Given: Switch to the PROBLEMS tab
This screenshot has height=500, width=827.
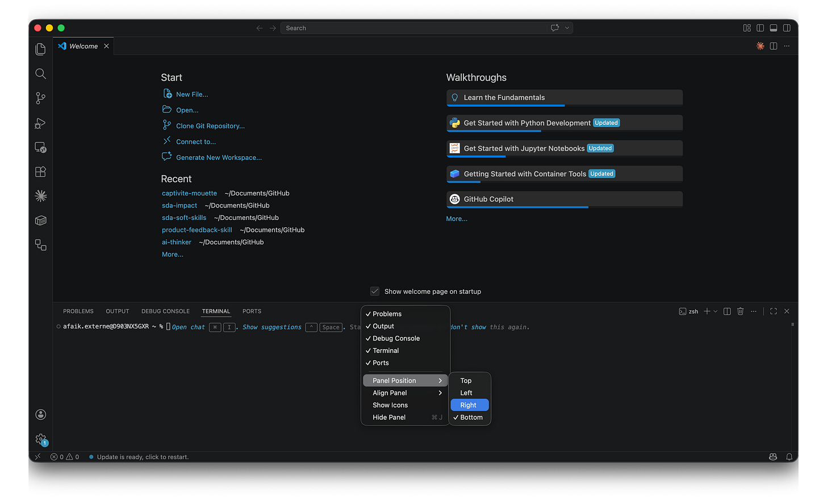Looking at the screenshot, I should 78,311.
